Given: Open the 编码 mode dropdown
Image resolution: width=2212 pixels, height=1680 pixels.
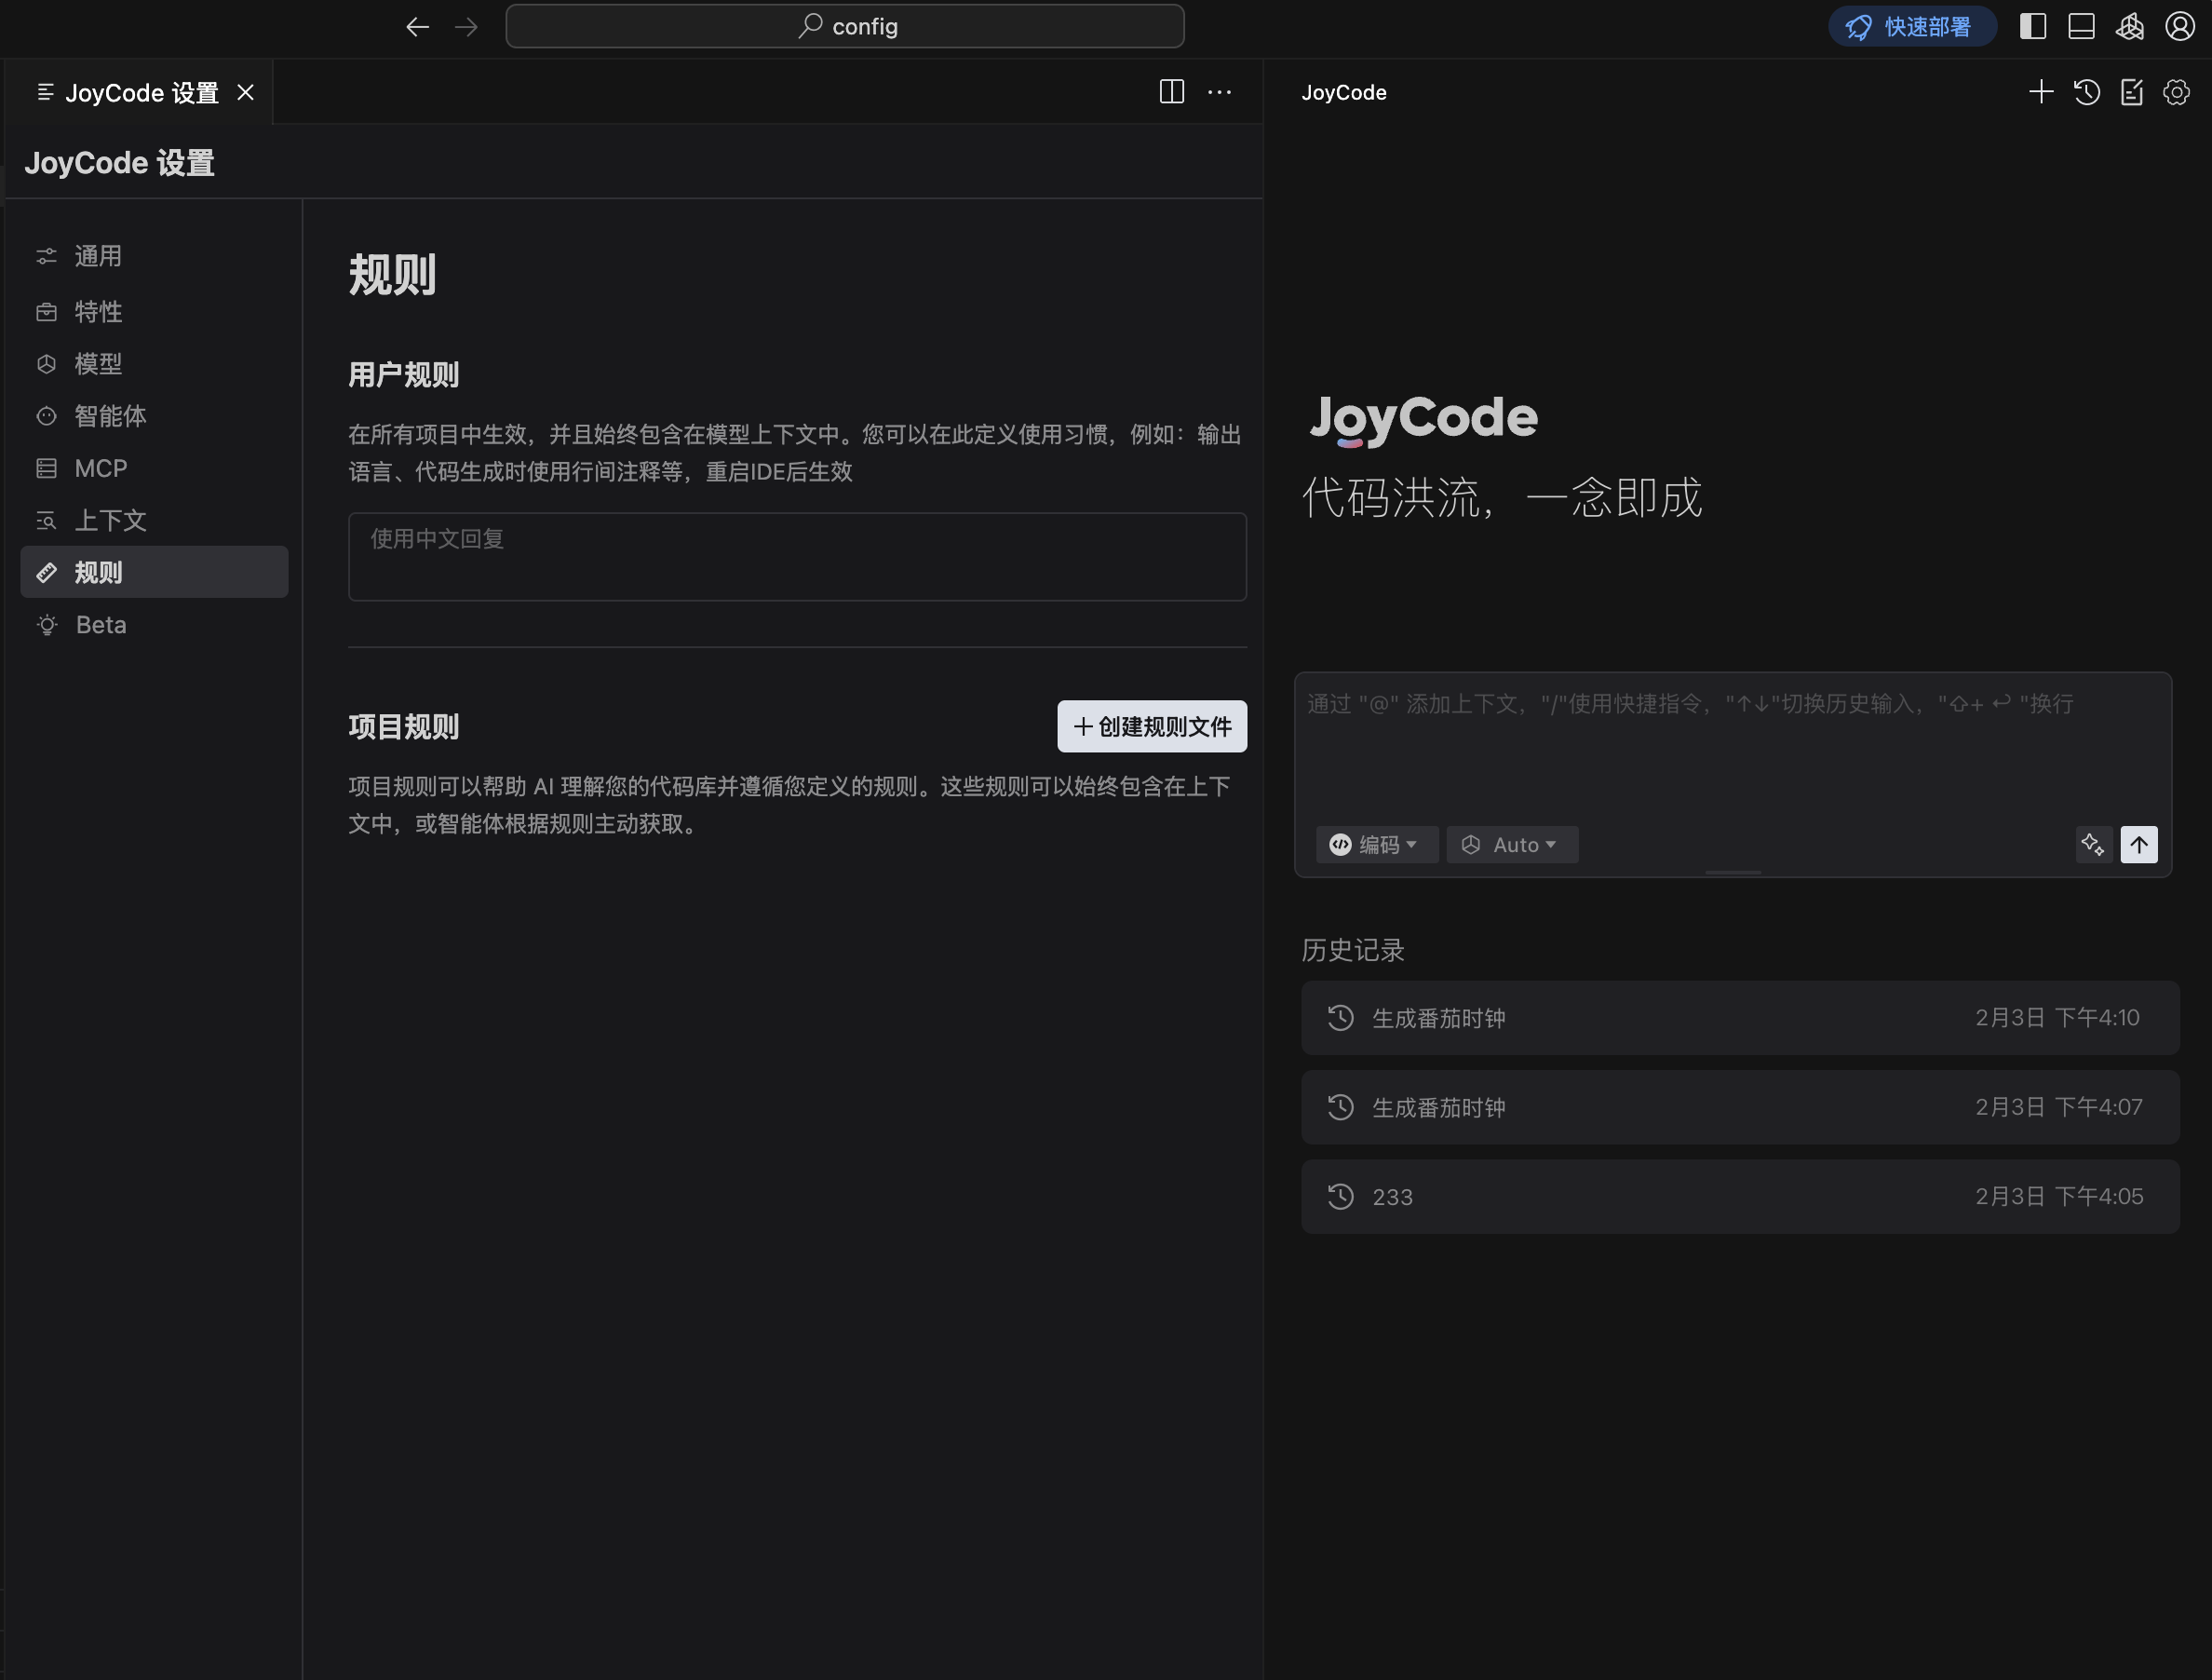Looking at the screenshot, I should (1376, 845).
